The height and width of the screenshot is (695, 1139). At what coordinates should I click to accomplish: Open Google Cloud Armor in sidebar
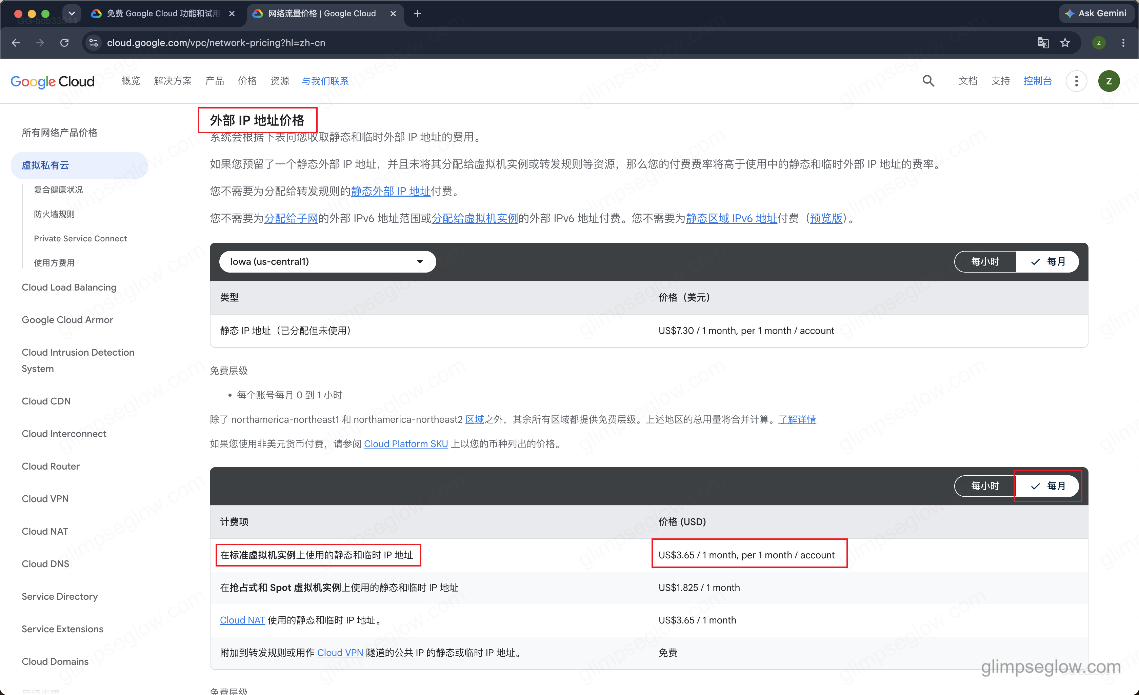coord(67,320)
